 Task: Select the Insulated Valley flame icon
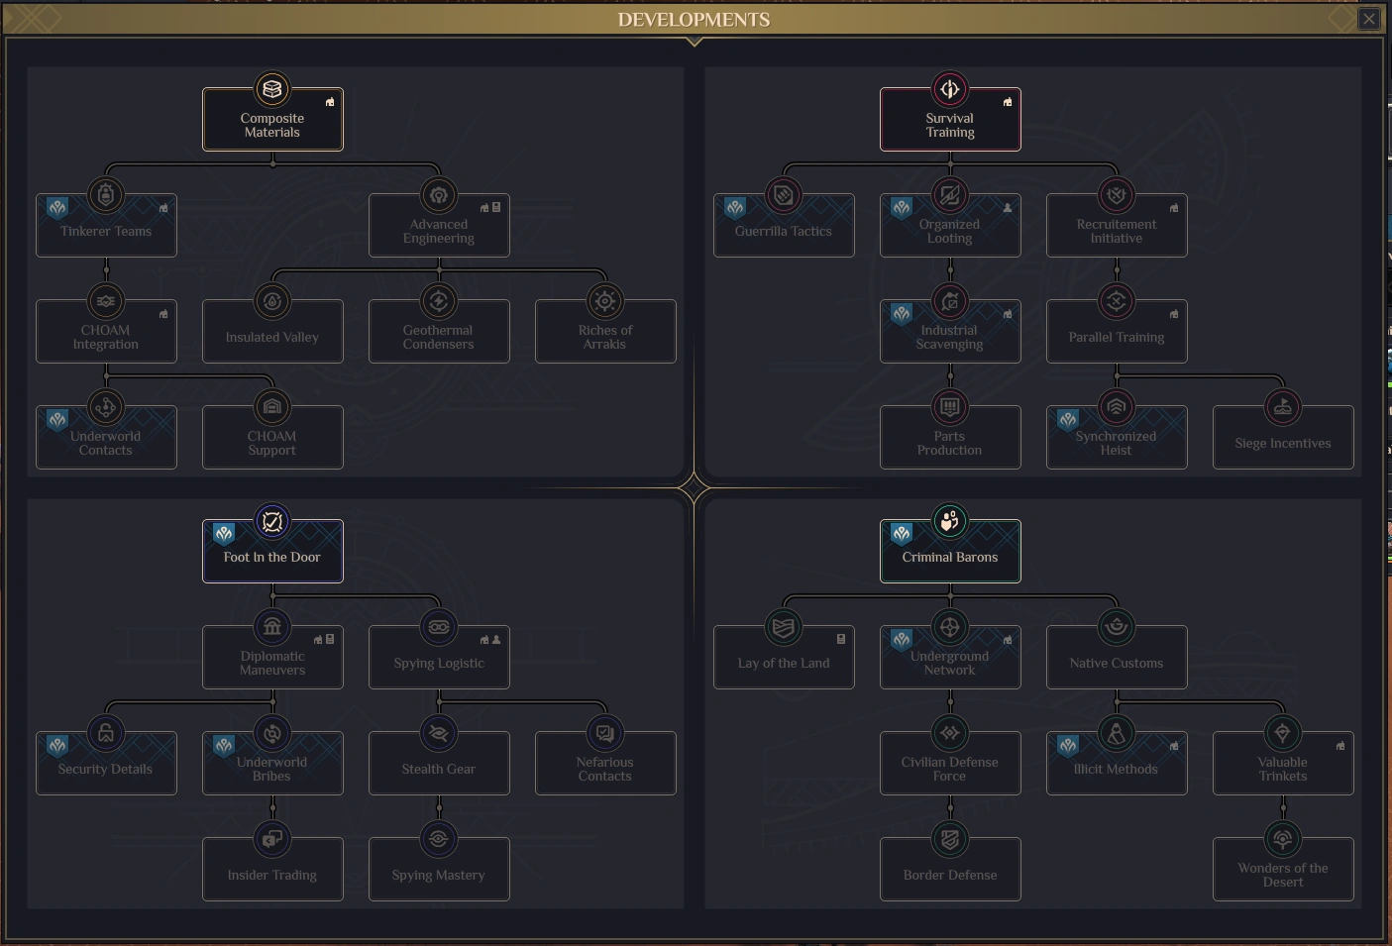click(x=272, y=301)
